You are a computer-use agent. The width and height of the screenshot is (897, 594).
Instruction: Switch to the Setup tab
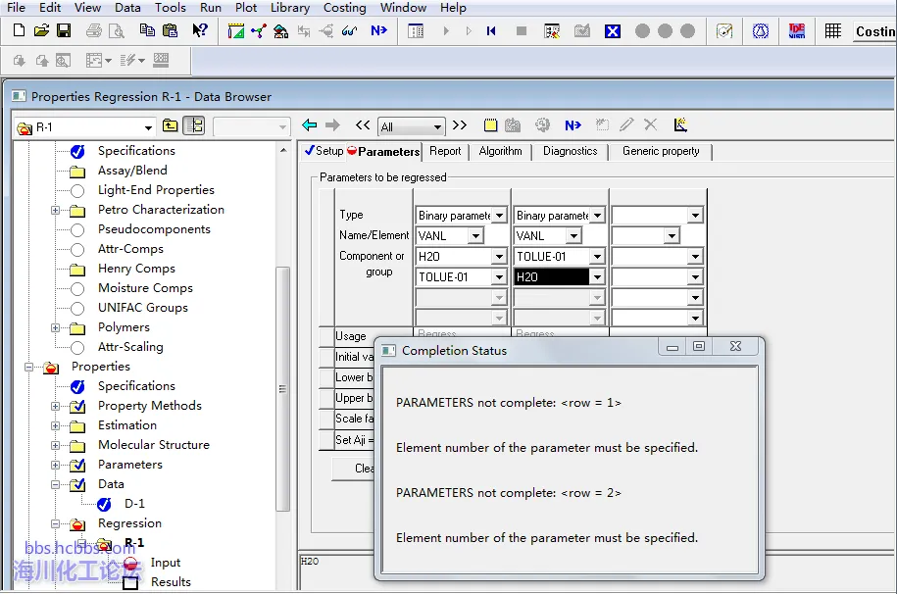point(324,151)
